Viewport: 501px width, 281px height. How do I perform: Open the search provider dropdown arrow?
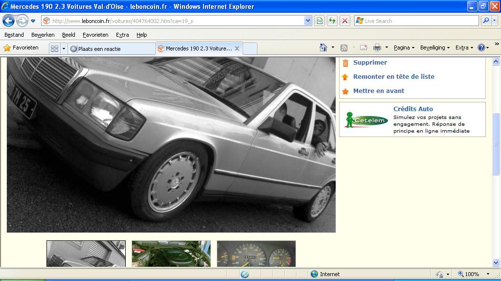(x=495, y=21)
